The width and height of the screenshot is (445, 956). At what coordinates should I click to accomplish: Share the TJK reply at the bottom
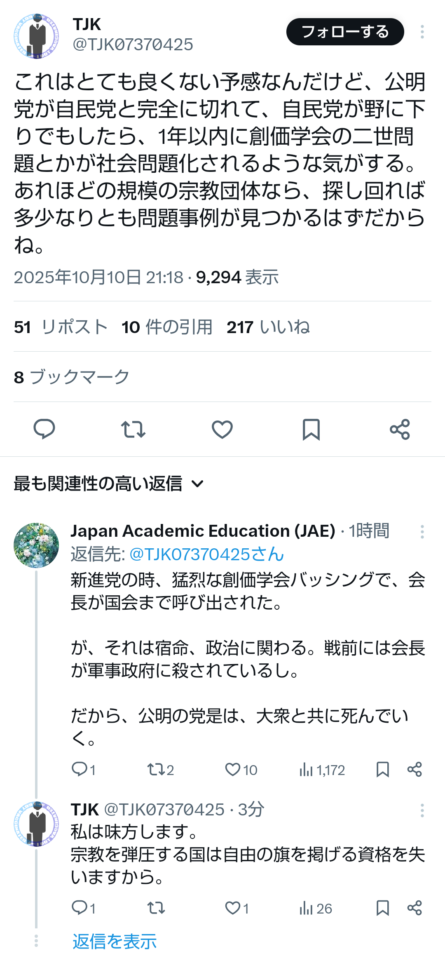(x=415, y=908)
